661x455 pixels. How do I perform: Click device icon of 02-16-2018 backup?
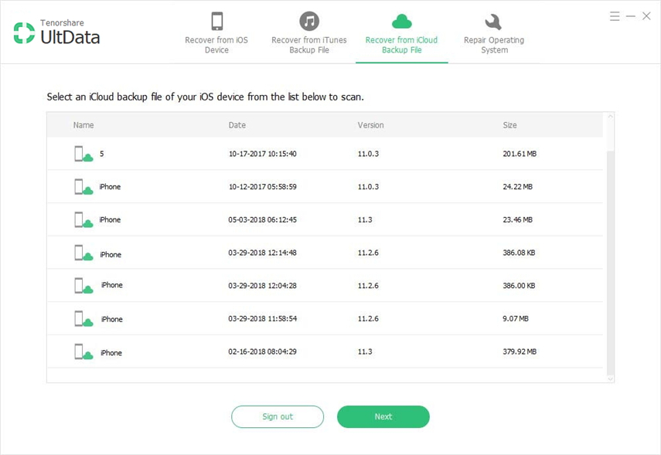83,352
